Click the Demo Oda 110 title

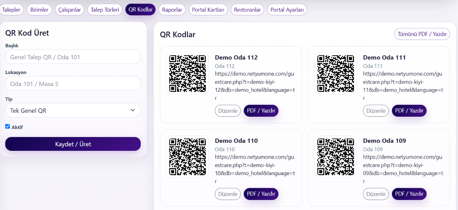(x=236, y=141)
